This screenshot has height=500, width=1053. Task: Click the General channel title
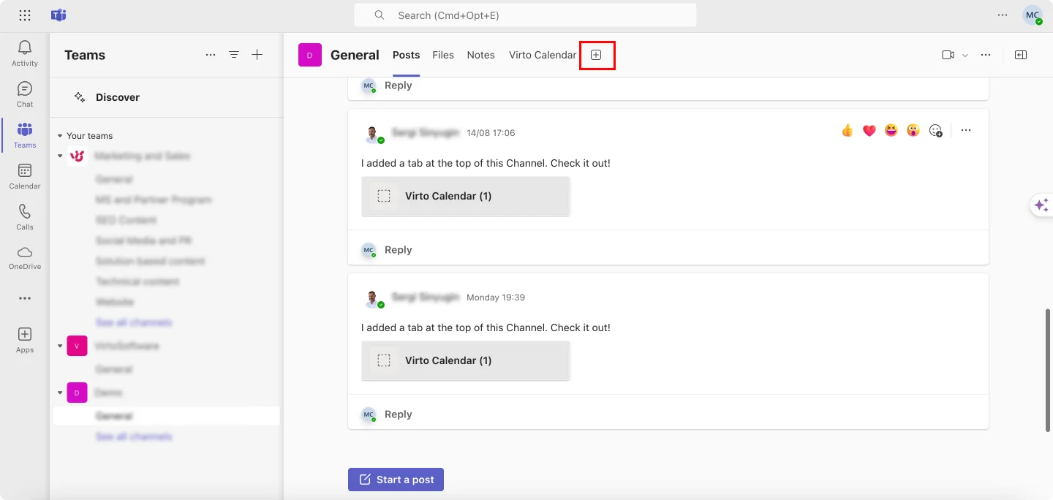click(355, 55)
